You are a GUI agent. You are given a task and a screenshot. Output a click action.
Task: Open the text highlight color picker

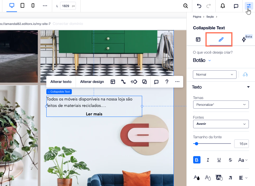219,178
